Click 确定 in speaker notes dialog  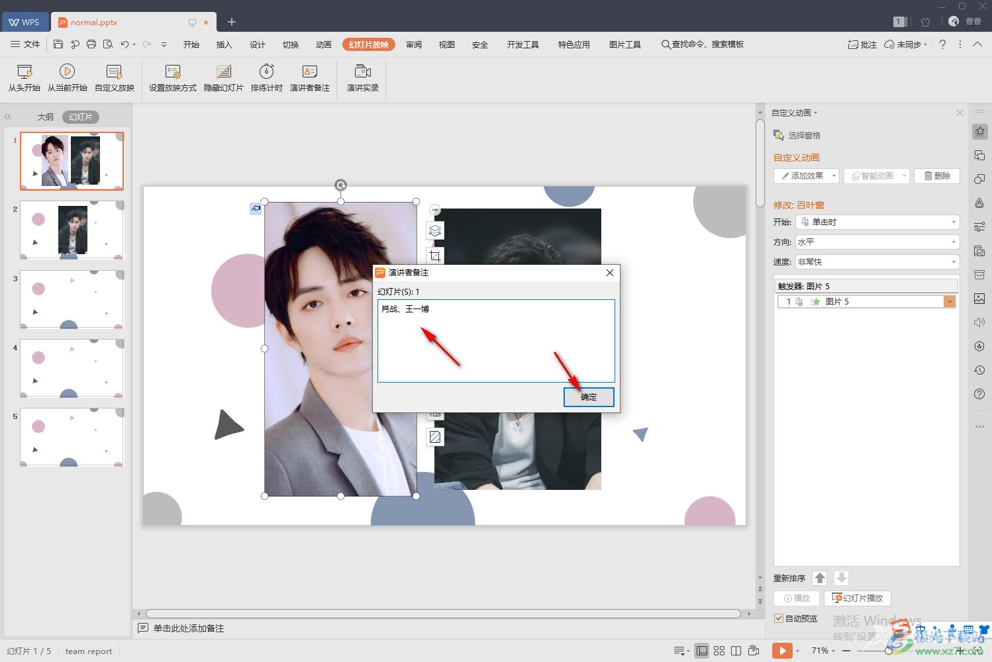point(589,397)
